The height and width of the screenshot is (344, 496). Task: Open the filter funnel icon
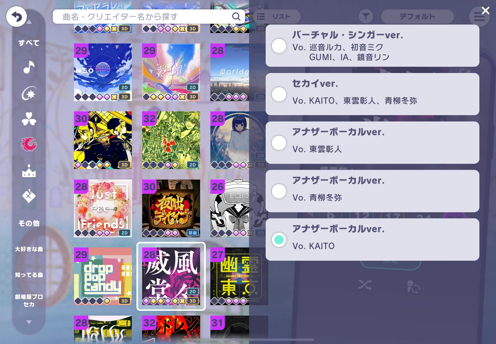point(366,17)
